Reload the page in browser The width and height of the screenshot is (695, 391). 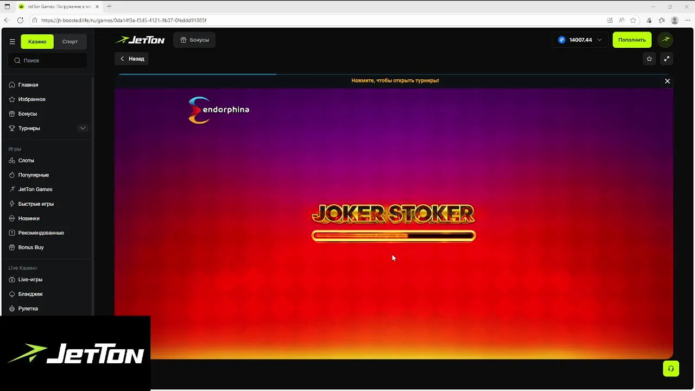[x=20, y=20]
